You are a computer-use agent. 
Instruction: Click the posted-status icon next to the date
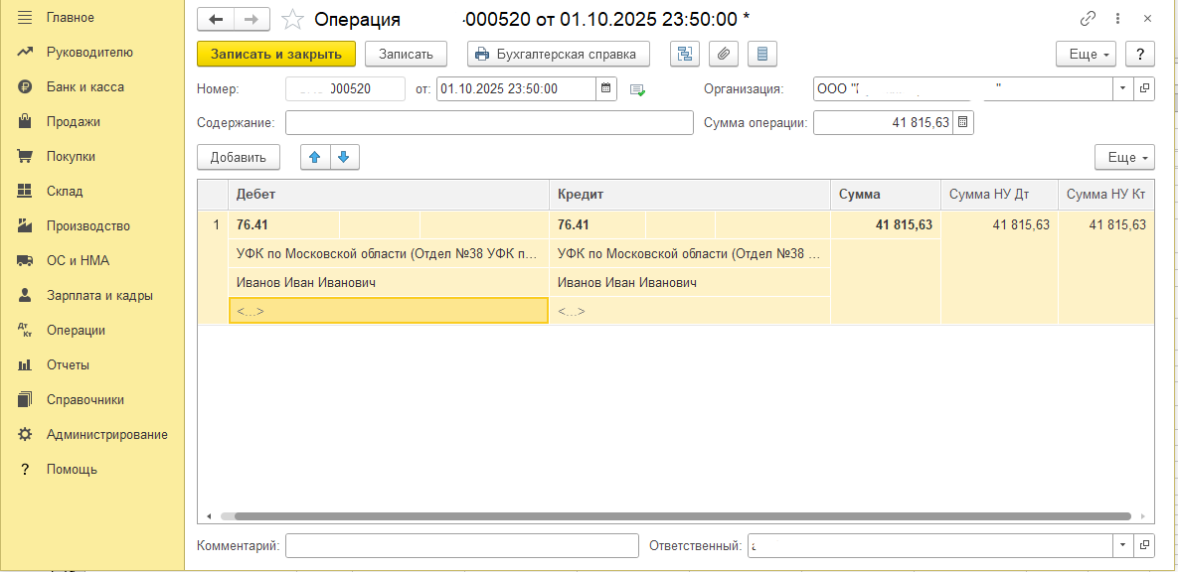pos(637,89)
